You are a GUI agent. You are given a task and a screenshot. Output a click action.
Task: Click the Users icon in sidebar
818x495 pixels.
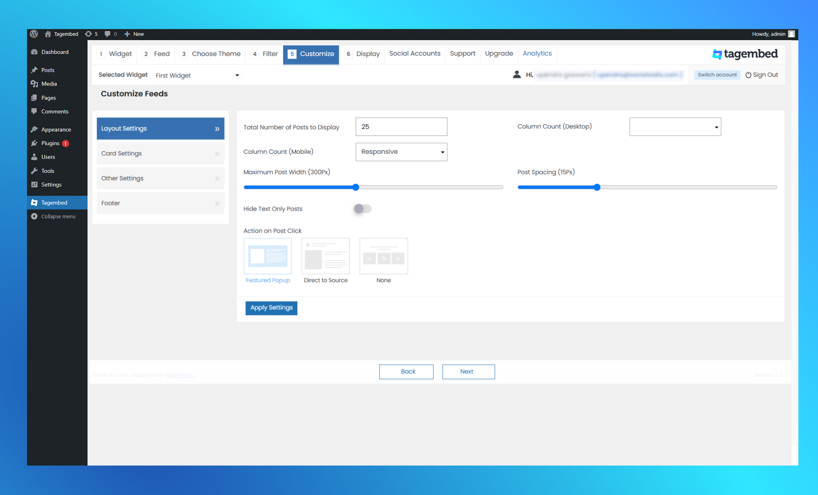[34, 157]
